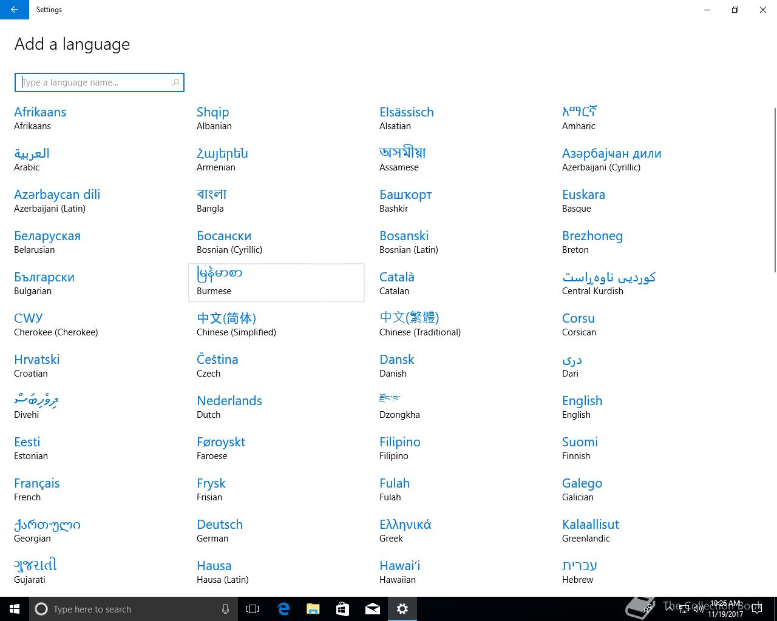Select the Dzongkha language
777x621 pixels.
coord(459,407)
